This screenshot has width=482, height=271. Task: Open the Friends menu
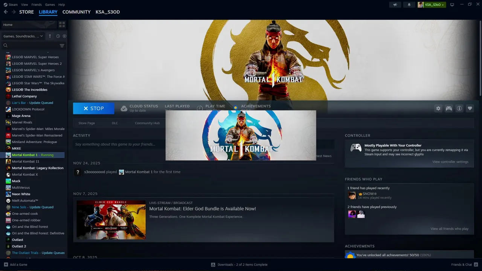(37, 5)
